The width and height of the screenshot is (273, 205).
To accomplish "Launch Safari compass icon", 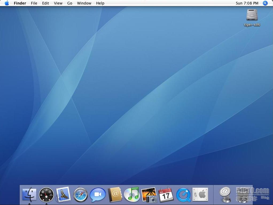I will (80, 195).
